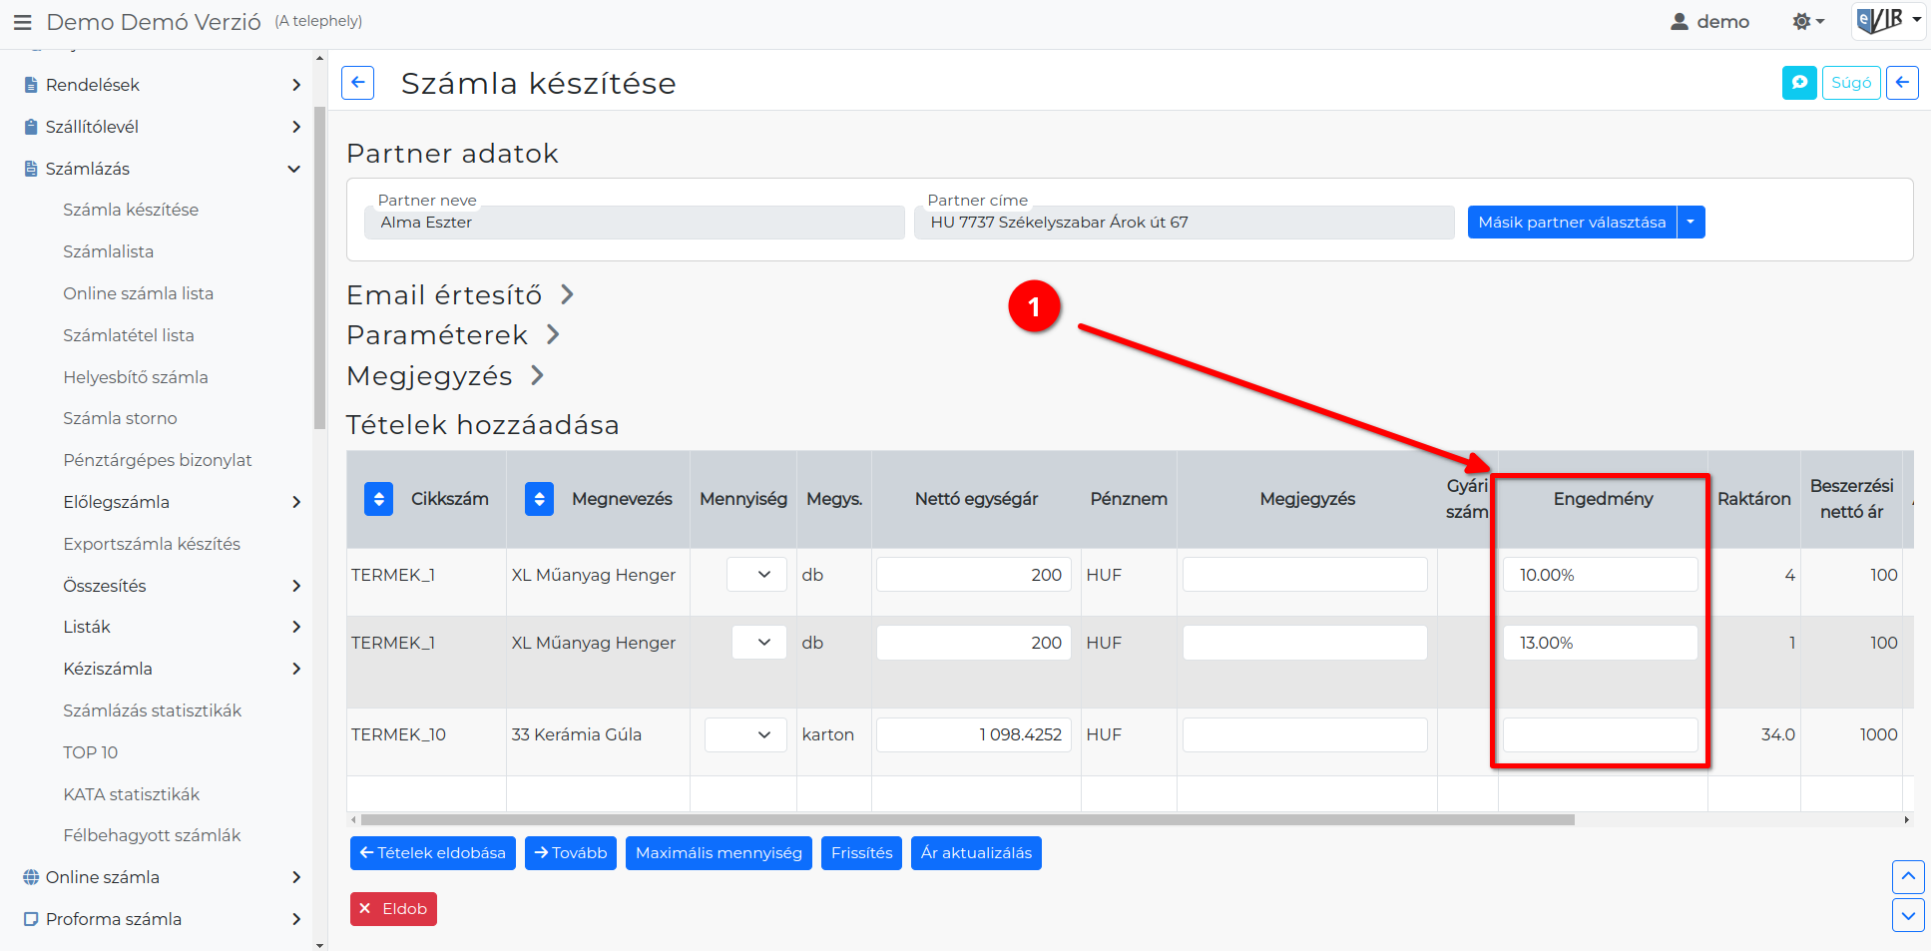Open the chat support icon button
The image size is (1931, 951).
pos(1799,83)
